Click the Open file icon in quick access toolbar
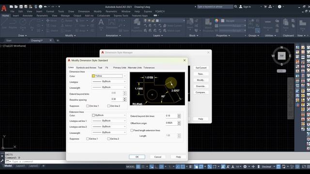The image size is (310, 174). (16, 7)
